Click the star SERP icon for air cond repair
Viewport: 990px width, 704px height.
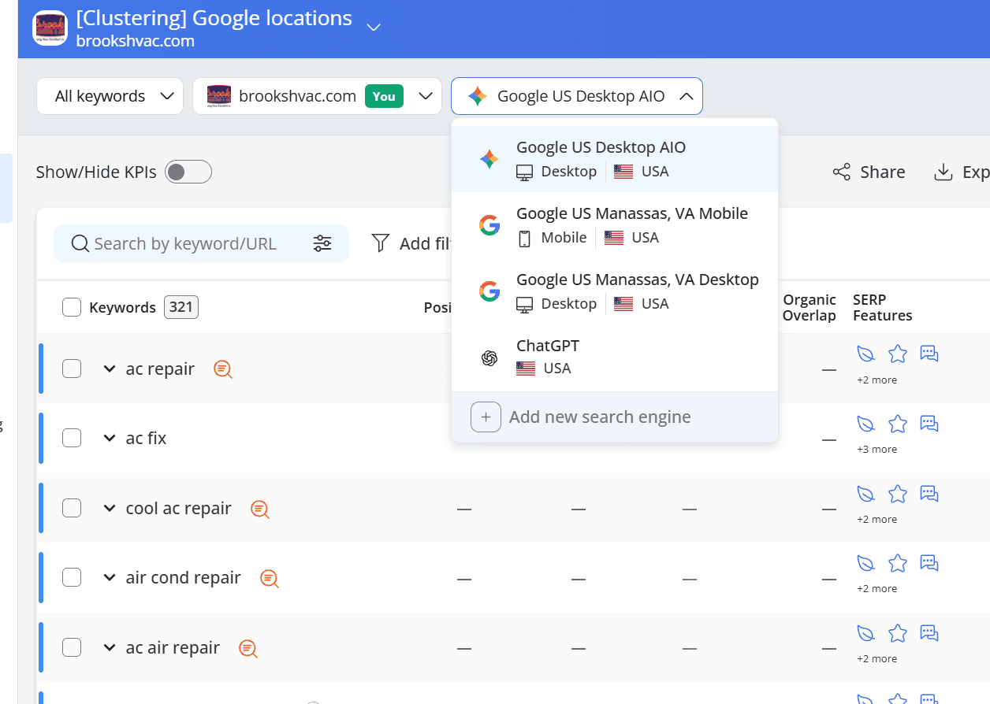coord(898,563)
